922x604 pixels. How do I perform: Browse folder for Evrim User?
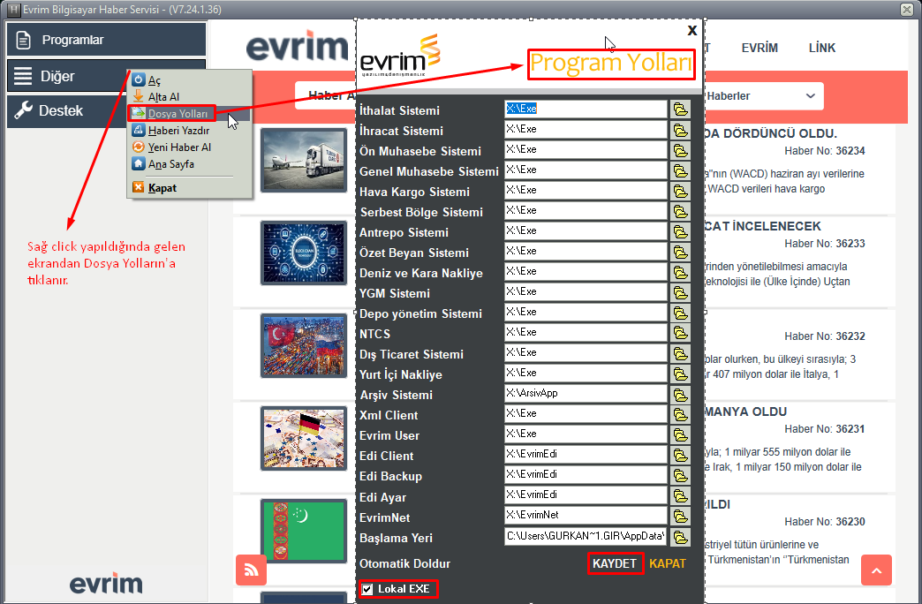point(680,434)
